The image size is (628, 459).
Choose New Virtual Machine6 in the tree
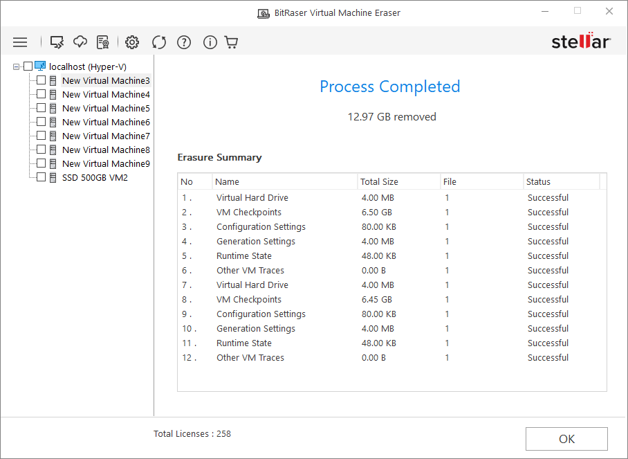point(106,123)
